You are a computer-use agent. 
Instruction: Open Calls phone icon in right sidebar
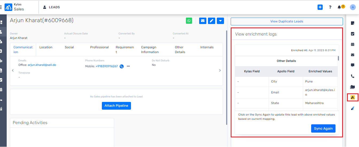(352, 76)
